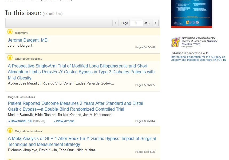The height and width of the screenshot is (160, 229).
Task: Click View Article link
Action: coord(64,121)
